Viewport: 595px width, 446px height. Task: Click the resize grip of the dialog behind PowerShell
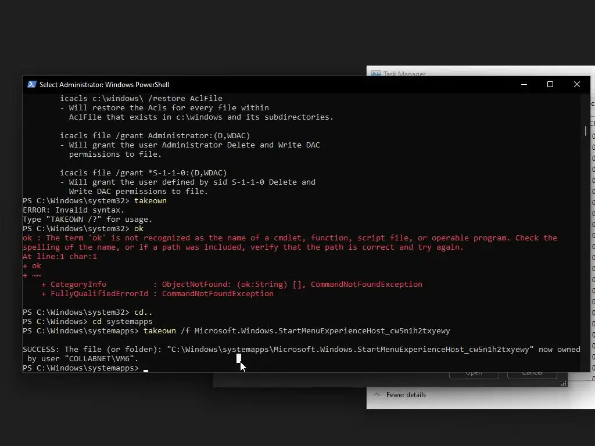pyautogui.click(x=564, y=384)
